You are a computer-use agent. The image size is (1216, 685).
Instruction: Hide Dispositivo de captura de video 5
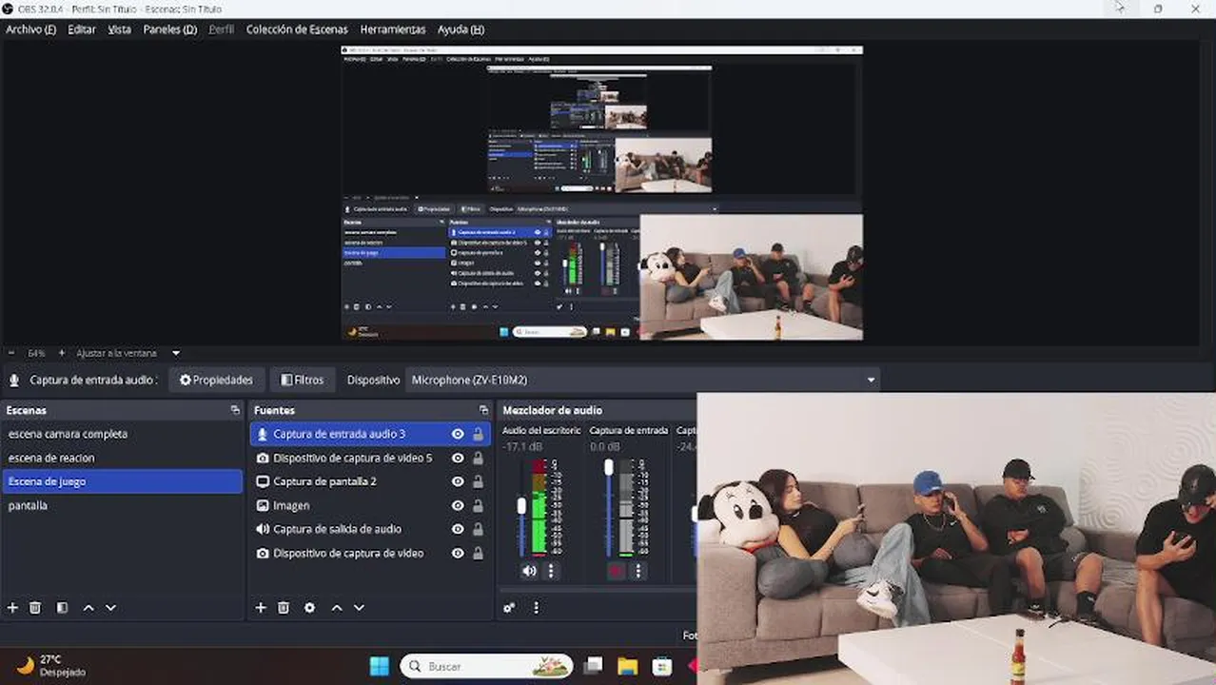458,458
